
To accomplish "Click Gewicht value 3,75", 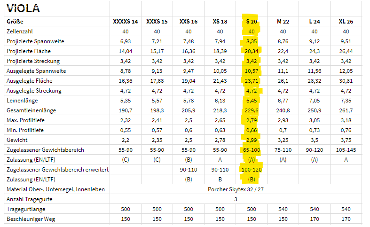I will coord(346,140).
